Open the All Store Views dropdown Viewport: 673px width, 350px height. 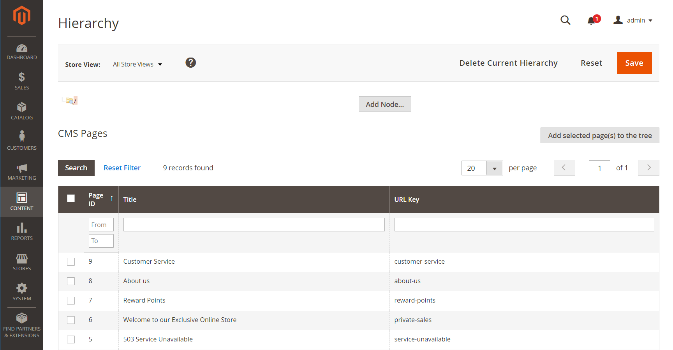pos(137,65)
